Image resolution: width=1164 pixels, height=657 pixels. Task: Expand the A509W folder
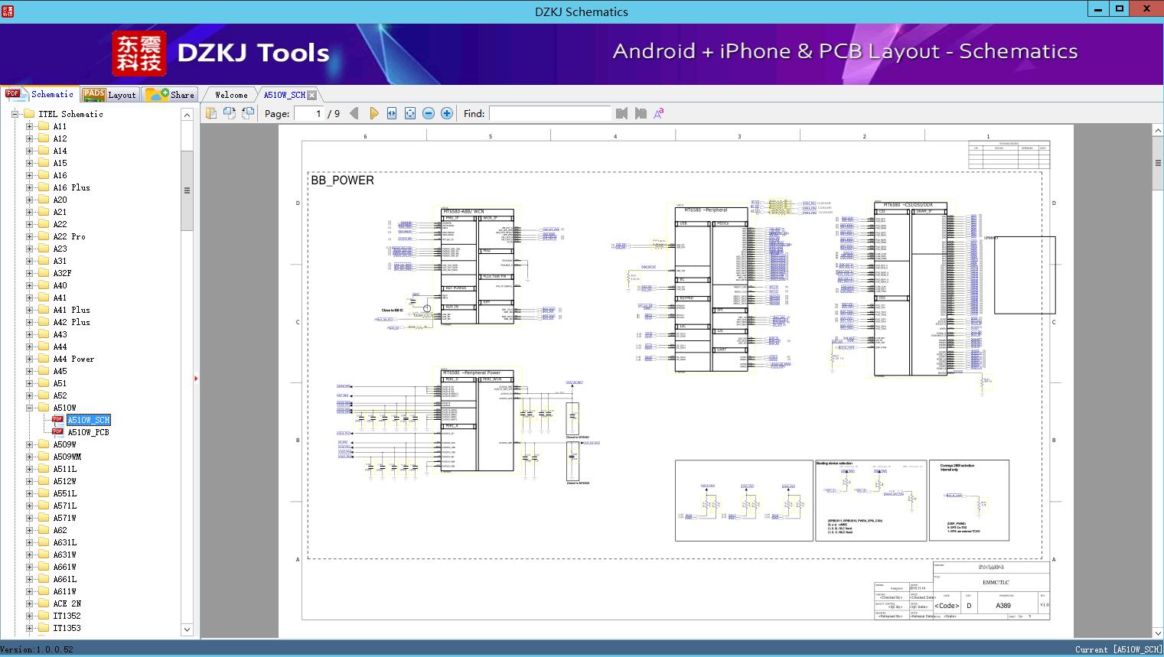coord(29,444)
